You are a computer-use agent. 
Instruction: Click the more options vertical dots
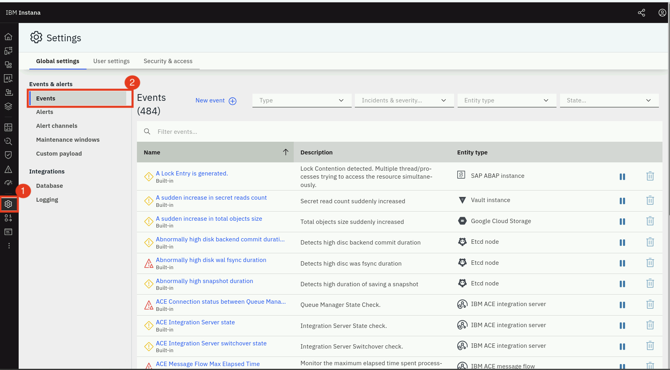click(9, 246)
